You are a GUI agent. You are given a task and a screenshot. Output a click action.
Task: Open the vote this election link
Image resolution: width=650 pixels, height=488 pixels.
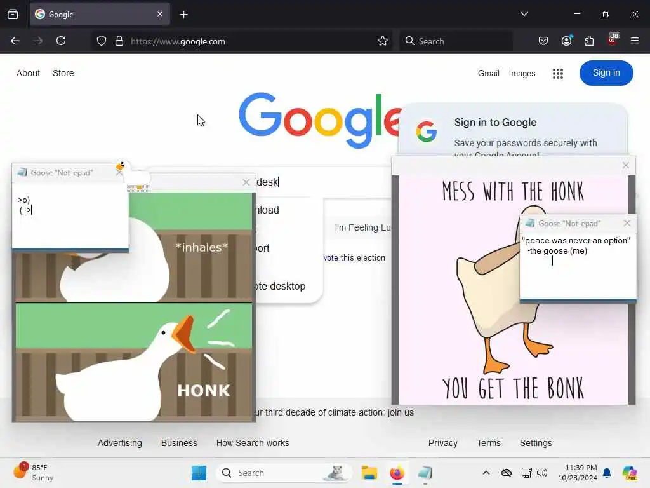coord(354,258)
